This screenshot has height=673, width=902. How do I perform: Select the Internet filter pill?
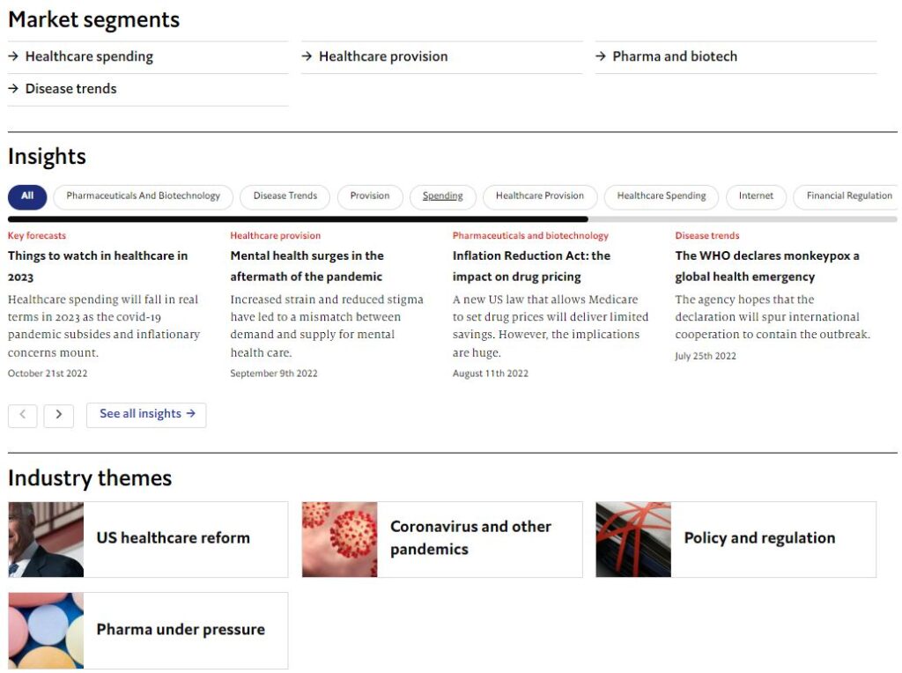point(756,196)
